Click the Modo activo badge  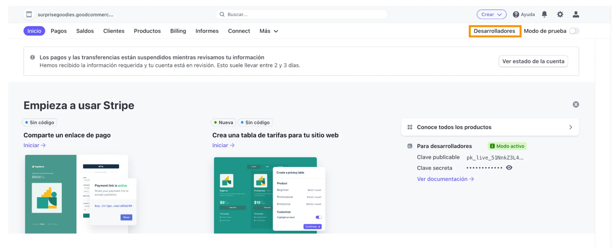click(x=507, y=146)
